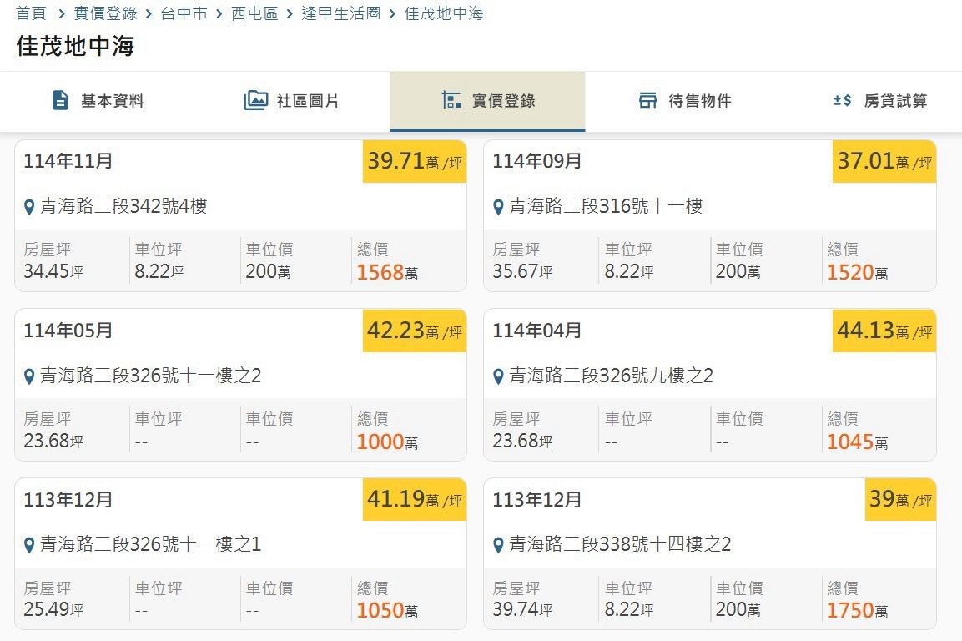Open the 房貸試算 tab
This screenshot has width=962, height=641.
click(x=895, y=101)
